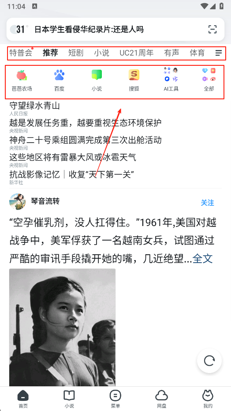The height and width of the screenshot is (411, 231).
Task: Open the 菜单 button in bottom bar
Action: click(115, 399)
